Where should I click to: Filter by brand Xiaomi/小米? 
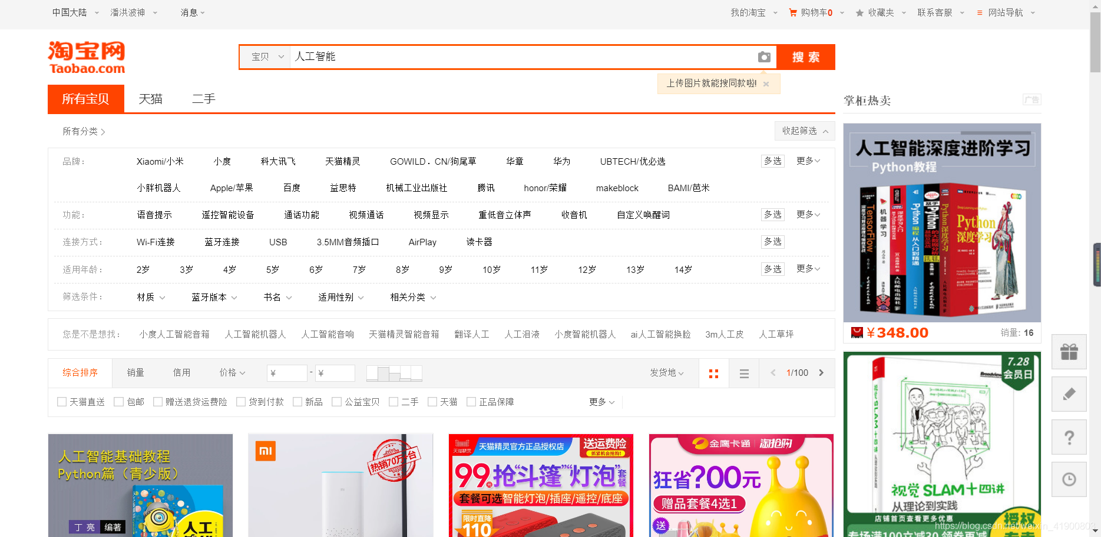[160, 161]
